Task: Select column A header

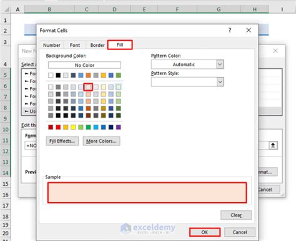Action: coord(17,9)
